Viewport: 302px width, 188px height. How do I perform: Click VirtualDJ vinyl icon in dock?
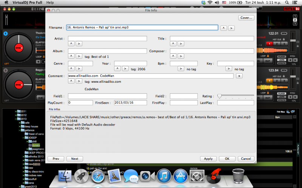[x=214, y=176]
